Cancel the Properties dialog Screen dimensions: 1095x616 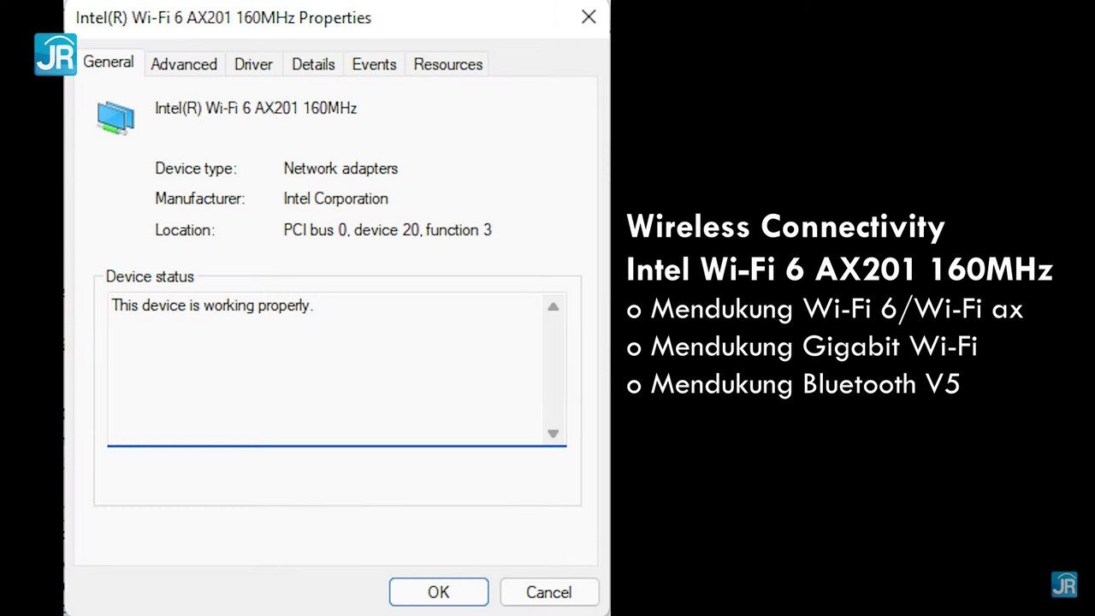click(x=548, y=592)
